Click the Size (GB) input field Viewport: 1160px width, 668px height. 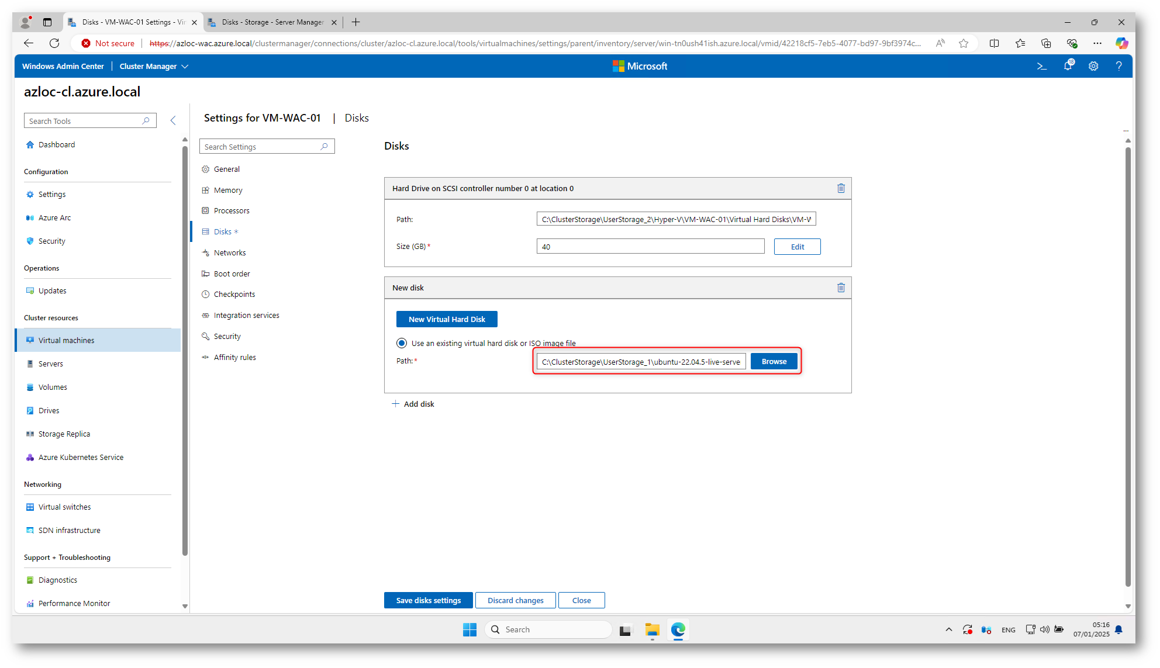[650, 246]
